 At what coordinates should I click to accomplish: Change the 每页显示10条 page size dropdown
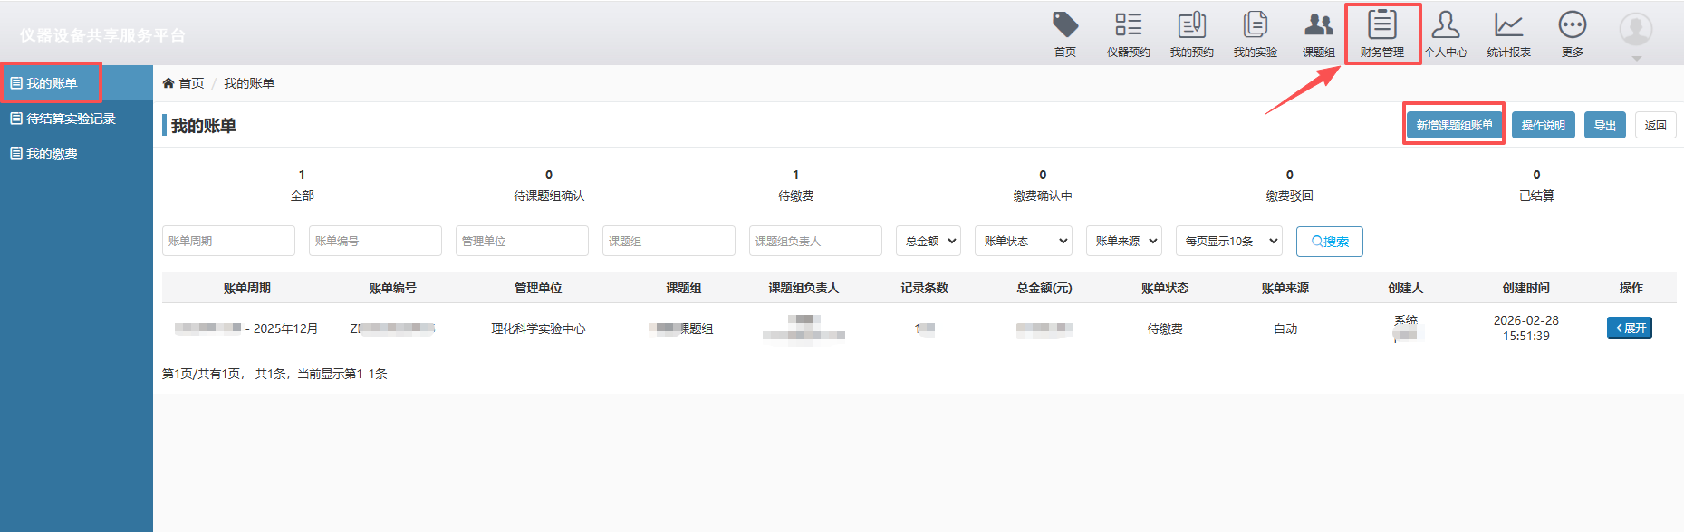coord(1228,241)
